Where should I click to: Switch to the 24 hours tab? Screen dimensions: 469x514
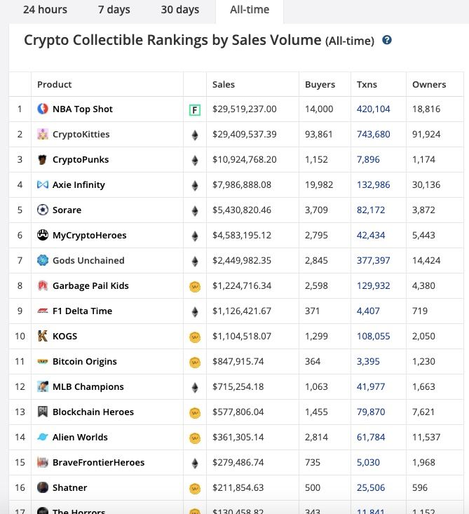click(45, 10)
